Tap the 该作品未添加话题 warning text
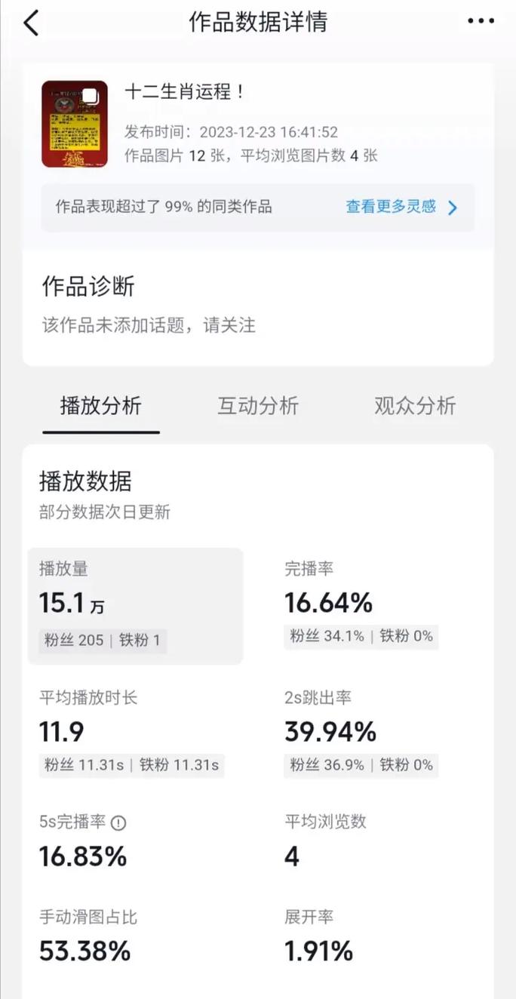This screenshot has width=516, height=999. pyautogui.click(x=148, y=325)
